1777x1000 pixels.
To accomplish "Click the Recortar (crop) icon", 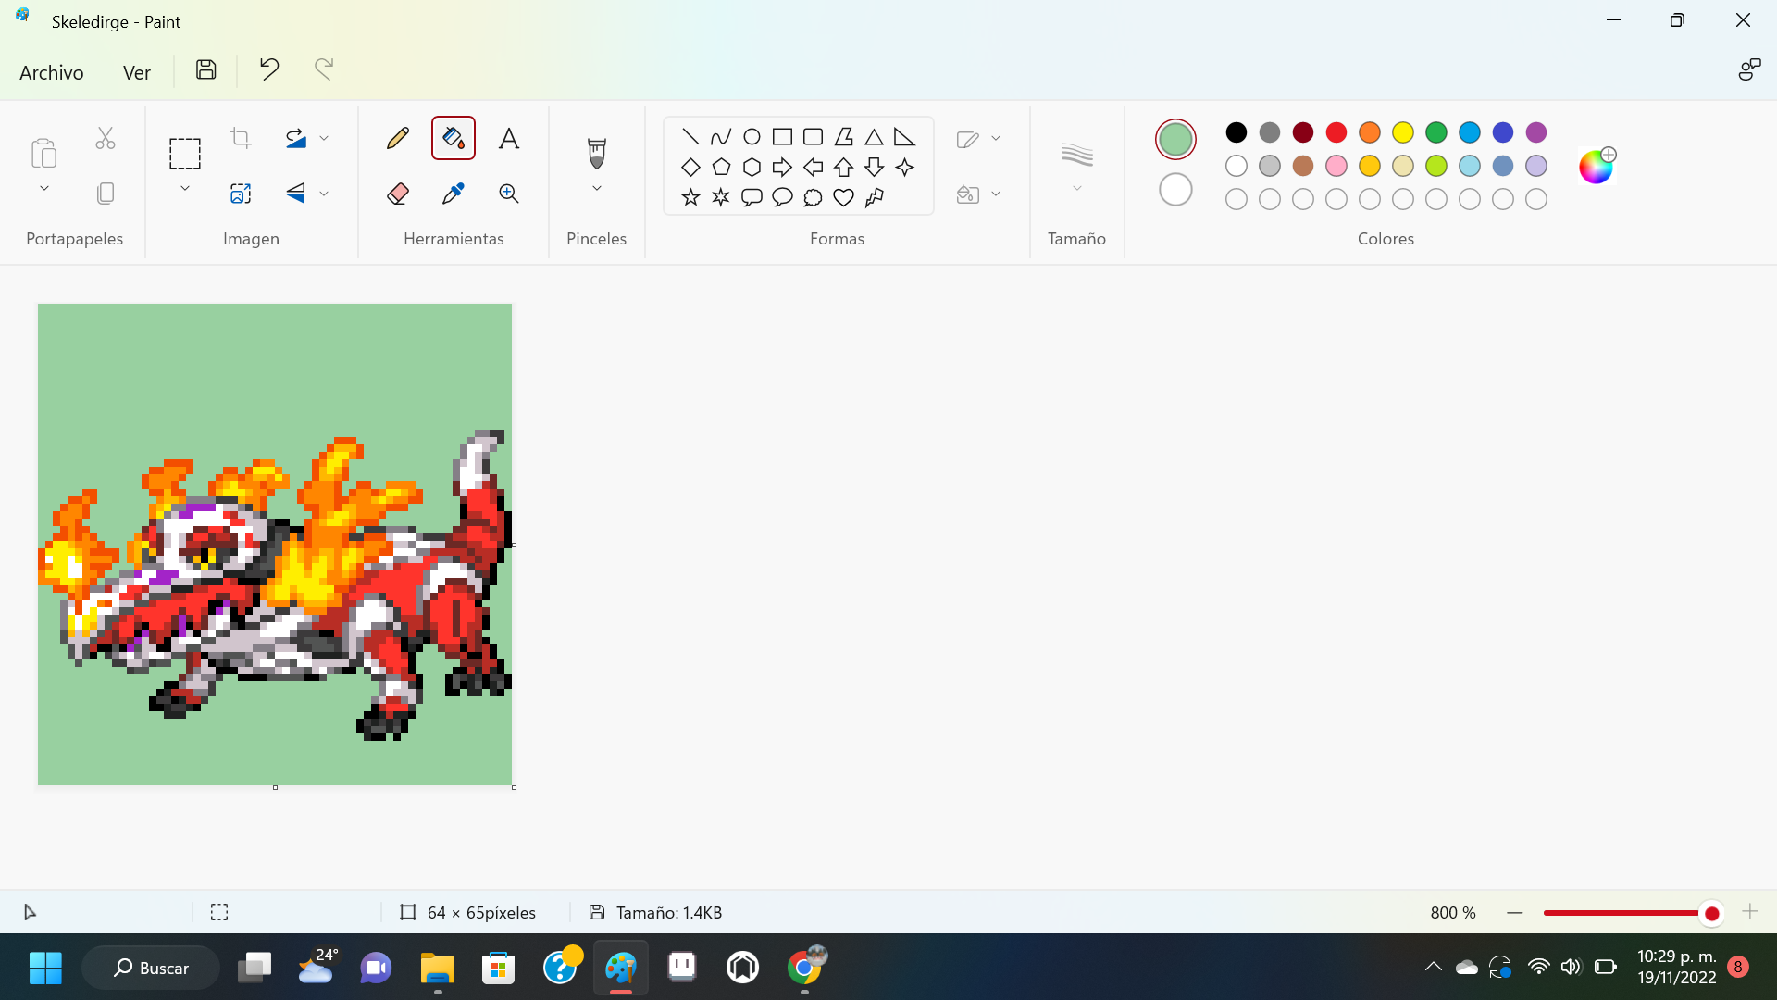I will click(x=240, y=137).
